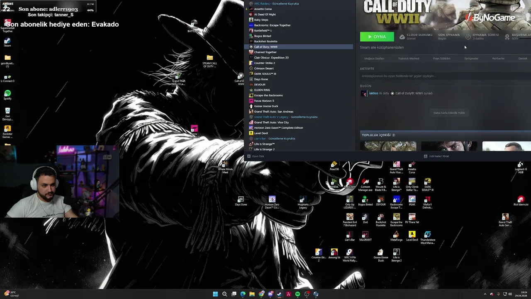
Task: Click the Oyun Ekle button in Steam
Action: [x=256, y=156]
